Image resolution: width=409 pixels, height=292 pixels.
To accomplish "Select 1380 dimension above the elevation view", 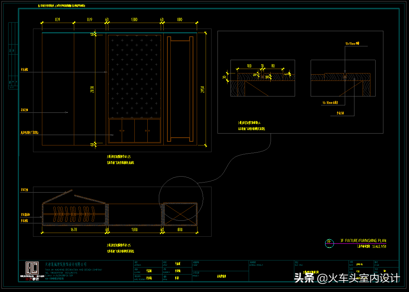I will click(134, 20).
